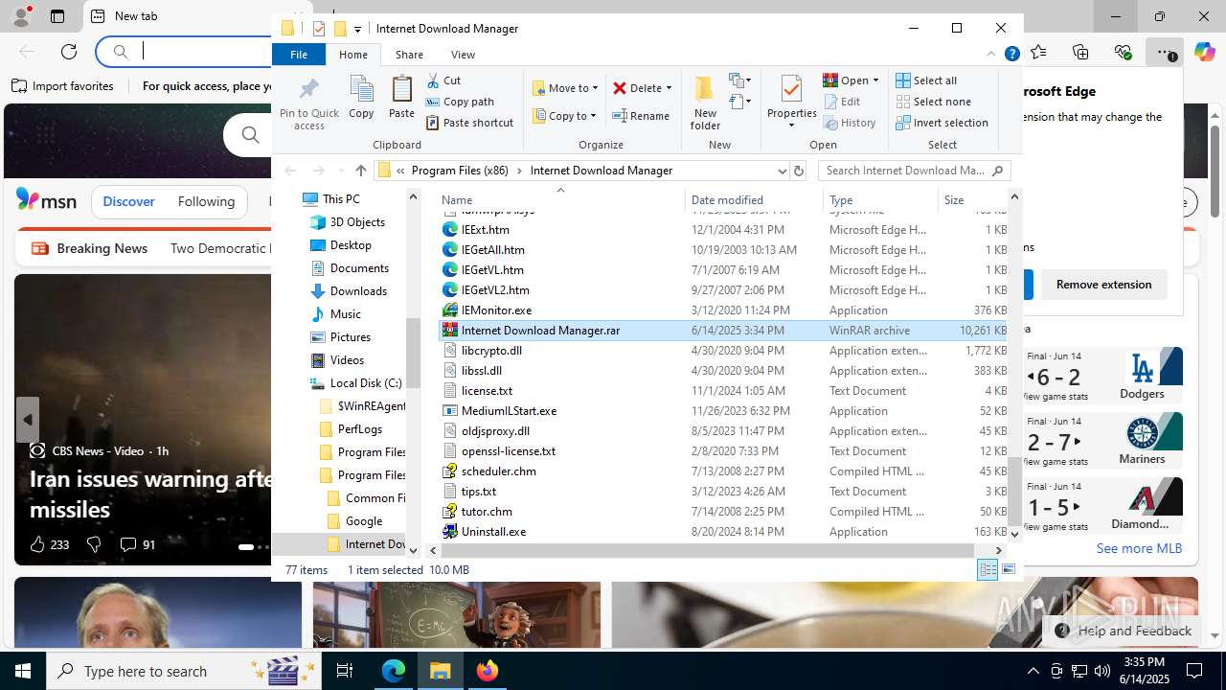Select IEMonitor.exe file
The width and height of the screenshot is (1226, 690).
click(x=496, y=310)
